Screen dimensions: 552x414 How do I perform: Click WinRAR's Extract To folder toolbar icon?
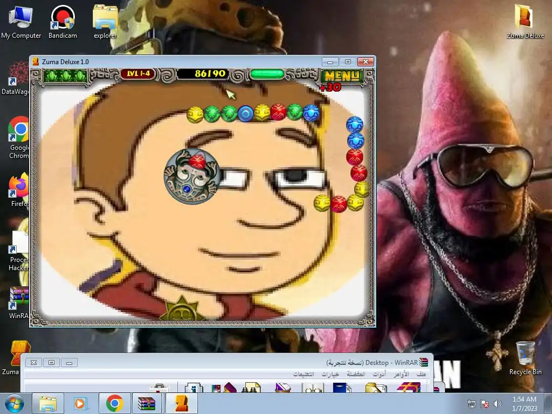coord(376,387)
